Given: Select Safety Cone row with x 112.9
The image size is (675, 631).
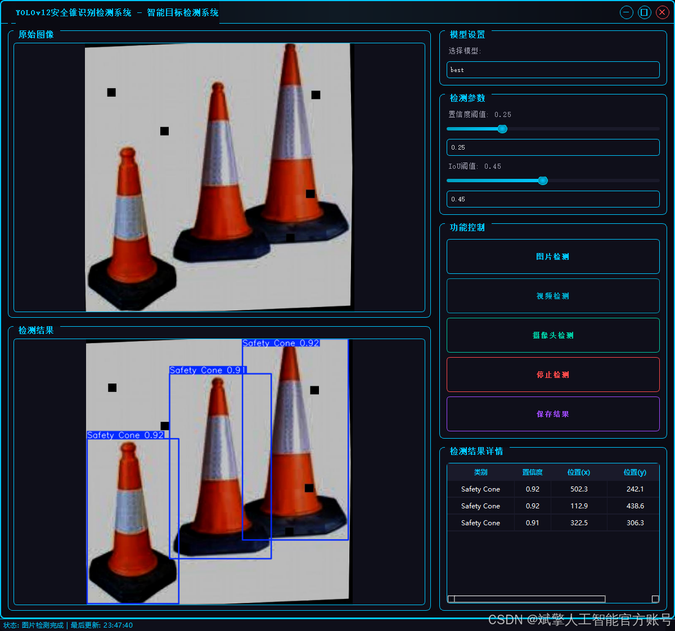Looking at the screenshot, I should pyautogui.click(x=553, y=506).
